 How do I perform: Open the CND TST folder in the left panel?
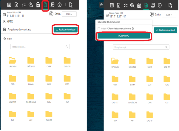pos(13,98)
